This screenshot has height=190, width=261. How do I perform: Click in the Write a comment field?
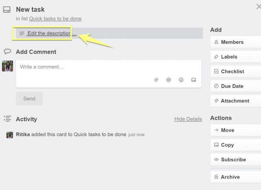point(109,74)
